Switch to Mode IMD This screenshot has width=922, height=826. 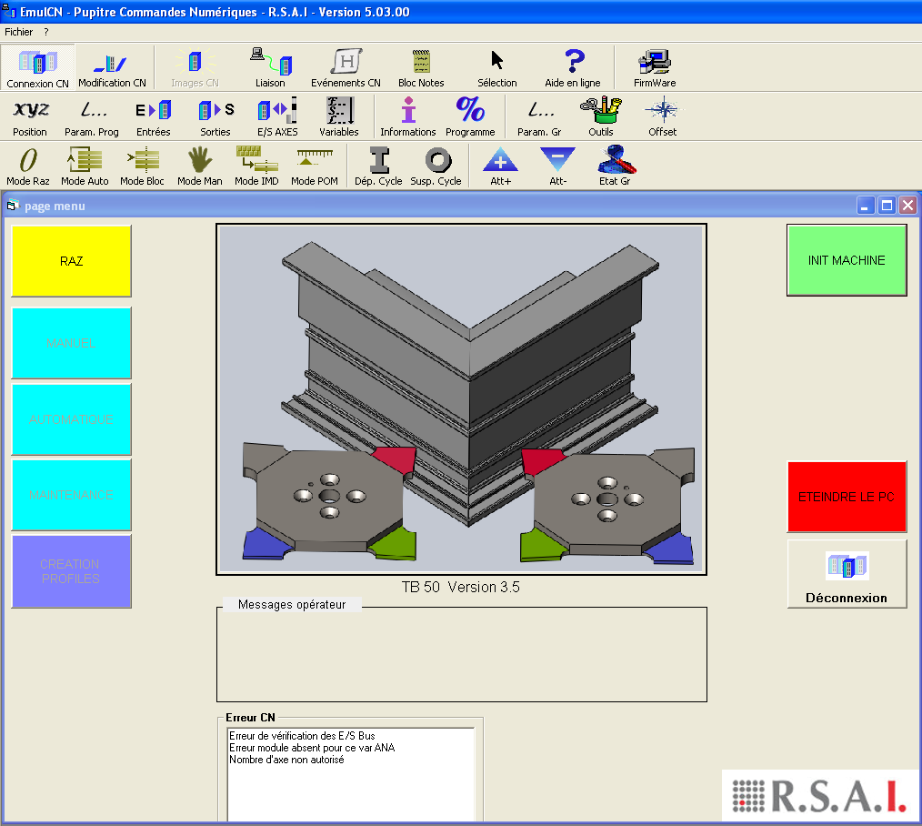point(257,166)
